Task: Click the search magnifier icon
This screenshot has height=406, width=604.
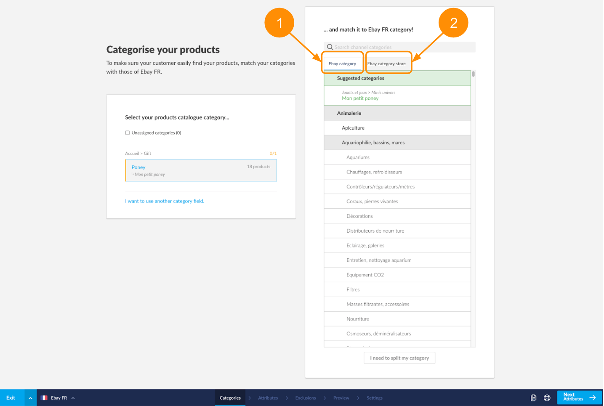Action: point(330,47)
